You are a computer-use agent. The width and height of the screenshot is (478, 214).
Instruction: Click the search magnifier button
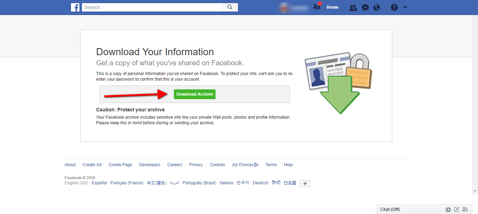(x=230, y=7)
